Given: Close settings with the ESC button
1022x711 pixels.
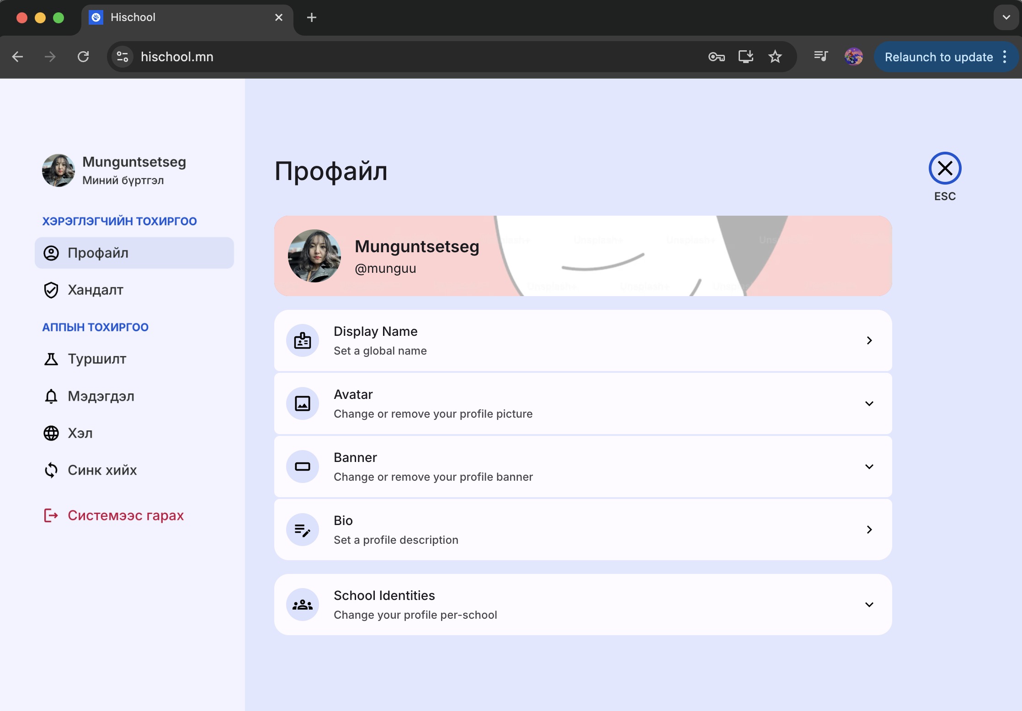Looking at the screenshot, I should [x=945, y=168].
